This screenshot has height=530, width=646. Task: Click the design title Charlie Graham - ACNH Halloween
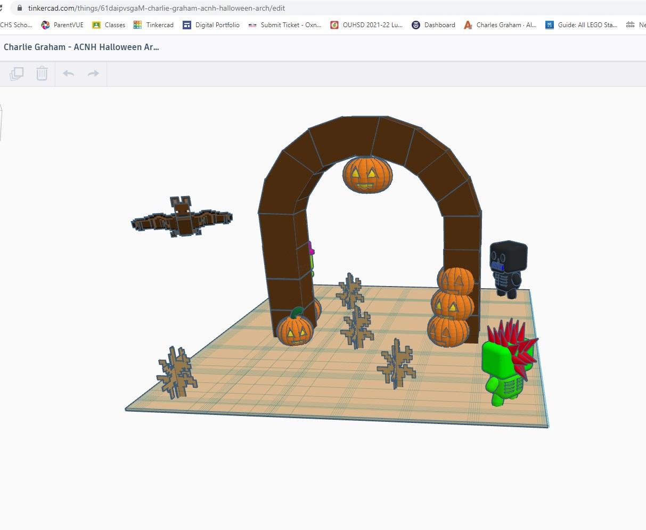[81, 47]
